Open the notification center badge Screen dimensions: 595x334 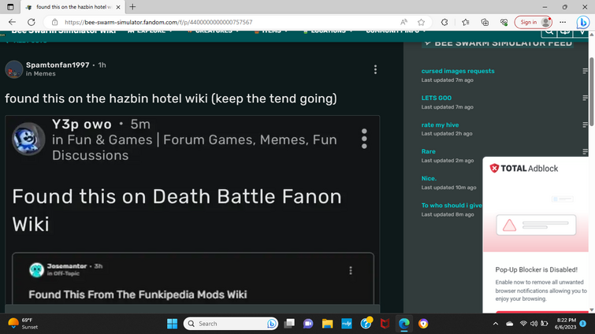(583, 324)
